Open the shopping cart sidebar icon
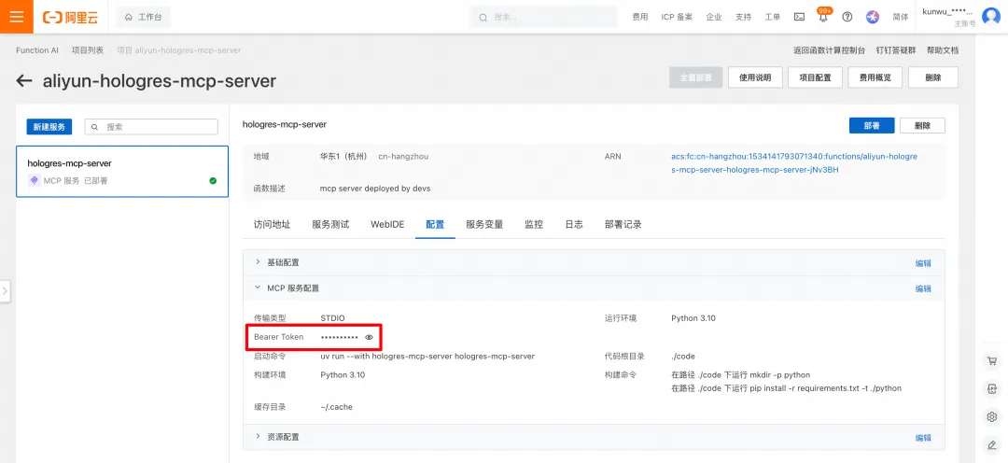1008x463 pixels. click(x=991, y=361)
